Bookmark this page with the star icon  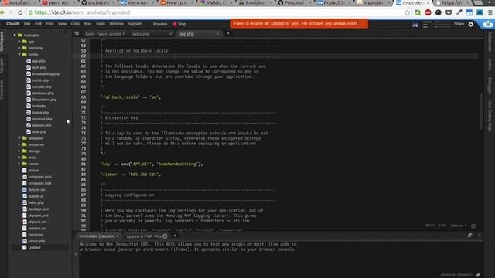click(x=408, y=12)
